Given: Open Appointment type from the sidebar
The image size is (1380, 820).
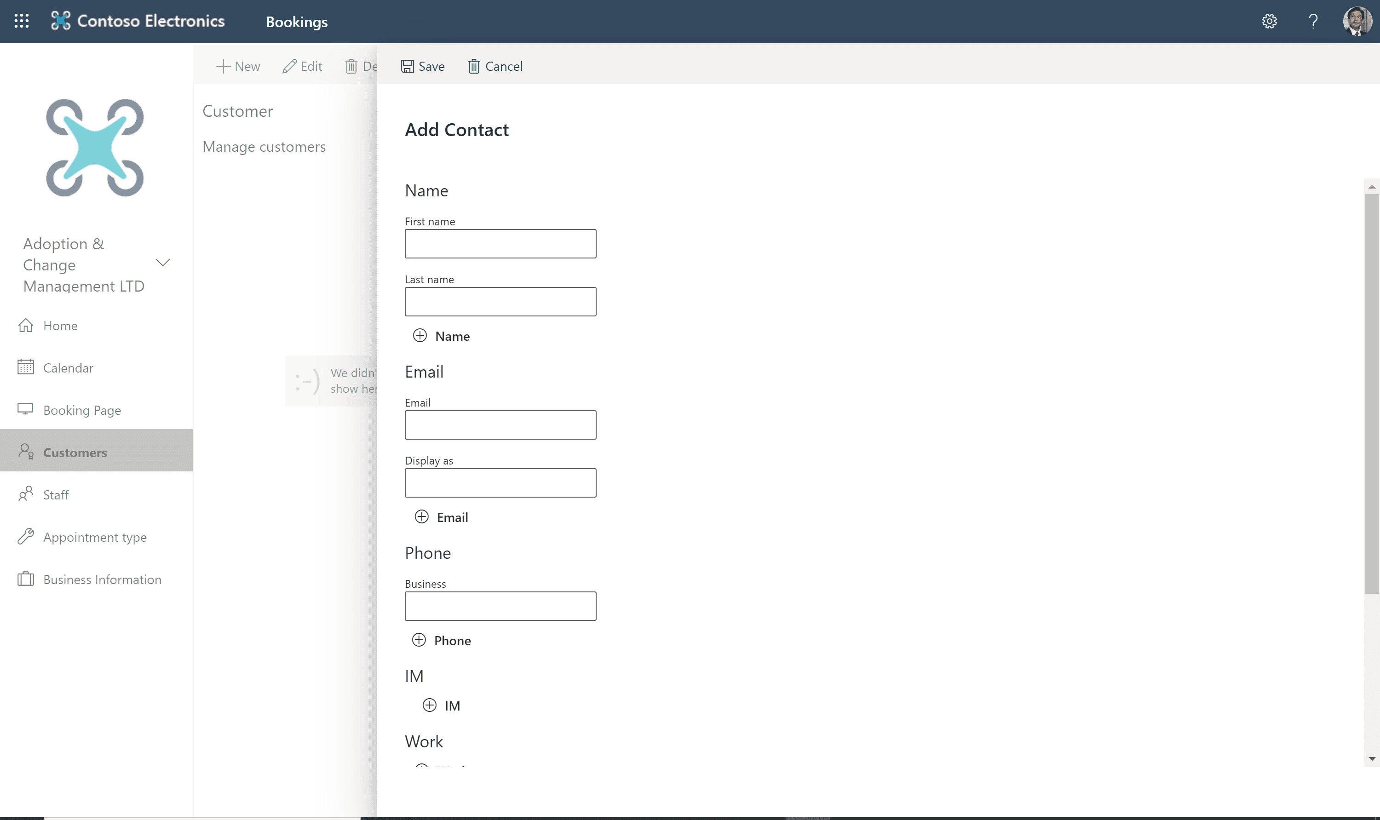Looking at the screenshot, I should pyautogui.click(x=97, y=537).
